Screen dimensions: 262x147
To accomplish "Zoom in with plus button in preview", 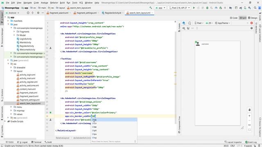I will click(249, 116).
